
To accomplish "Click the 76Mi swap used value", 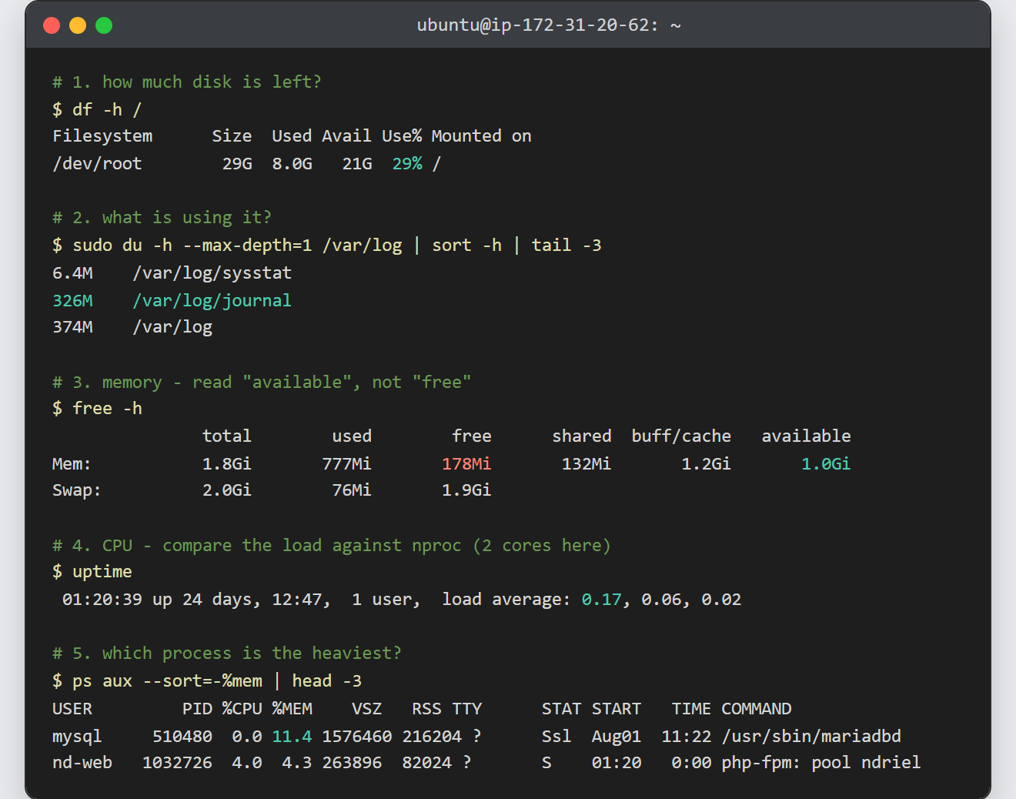I will coord(352,490).
